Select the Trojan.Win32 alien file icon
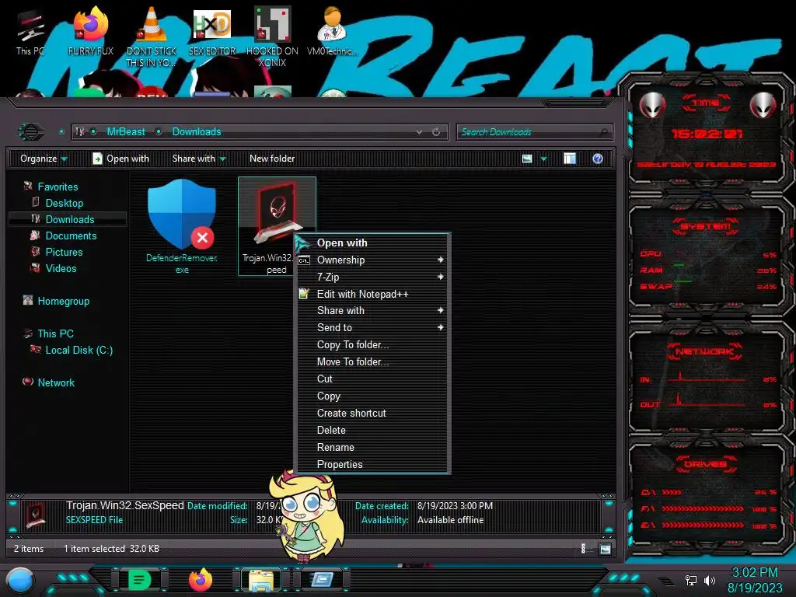The width and height of the screenshot is (796, 597). [x=277, y=213]
